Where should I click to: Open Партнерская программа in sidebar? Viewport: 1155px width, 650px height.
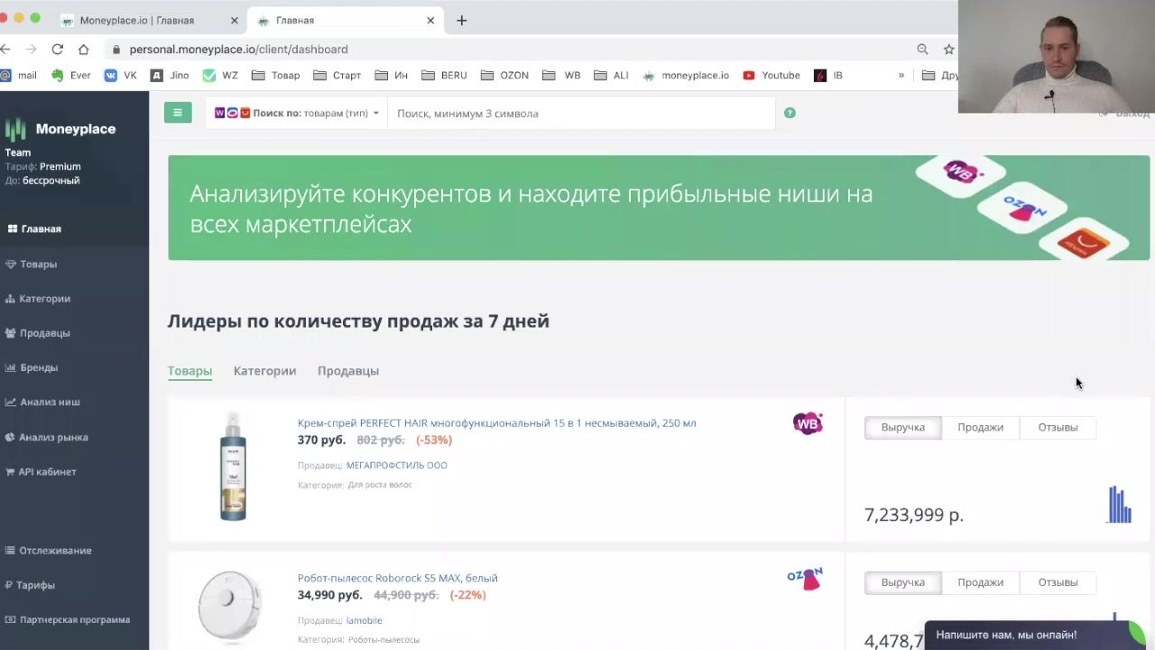[68, 620]
